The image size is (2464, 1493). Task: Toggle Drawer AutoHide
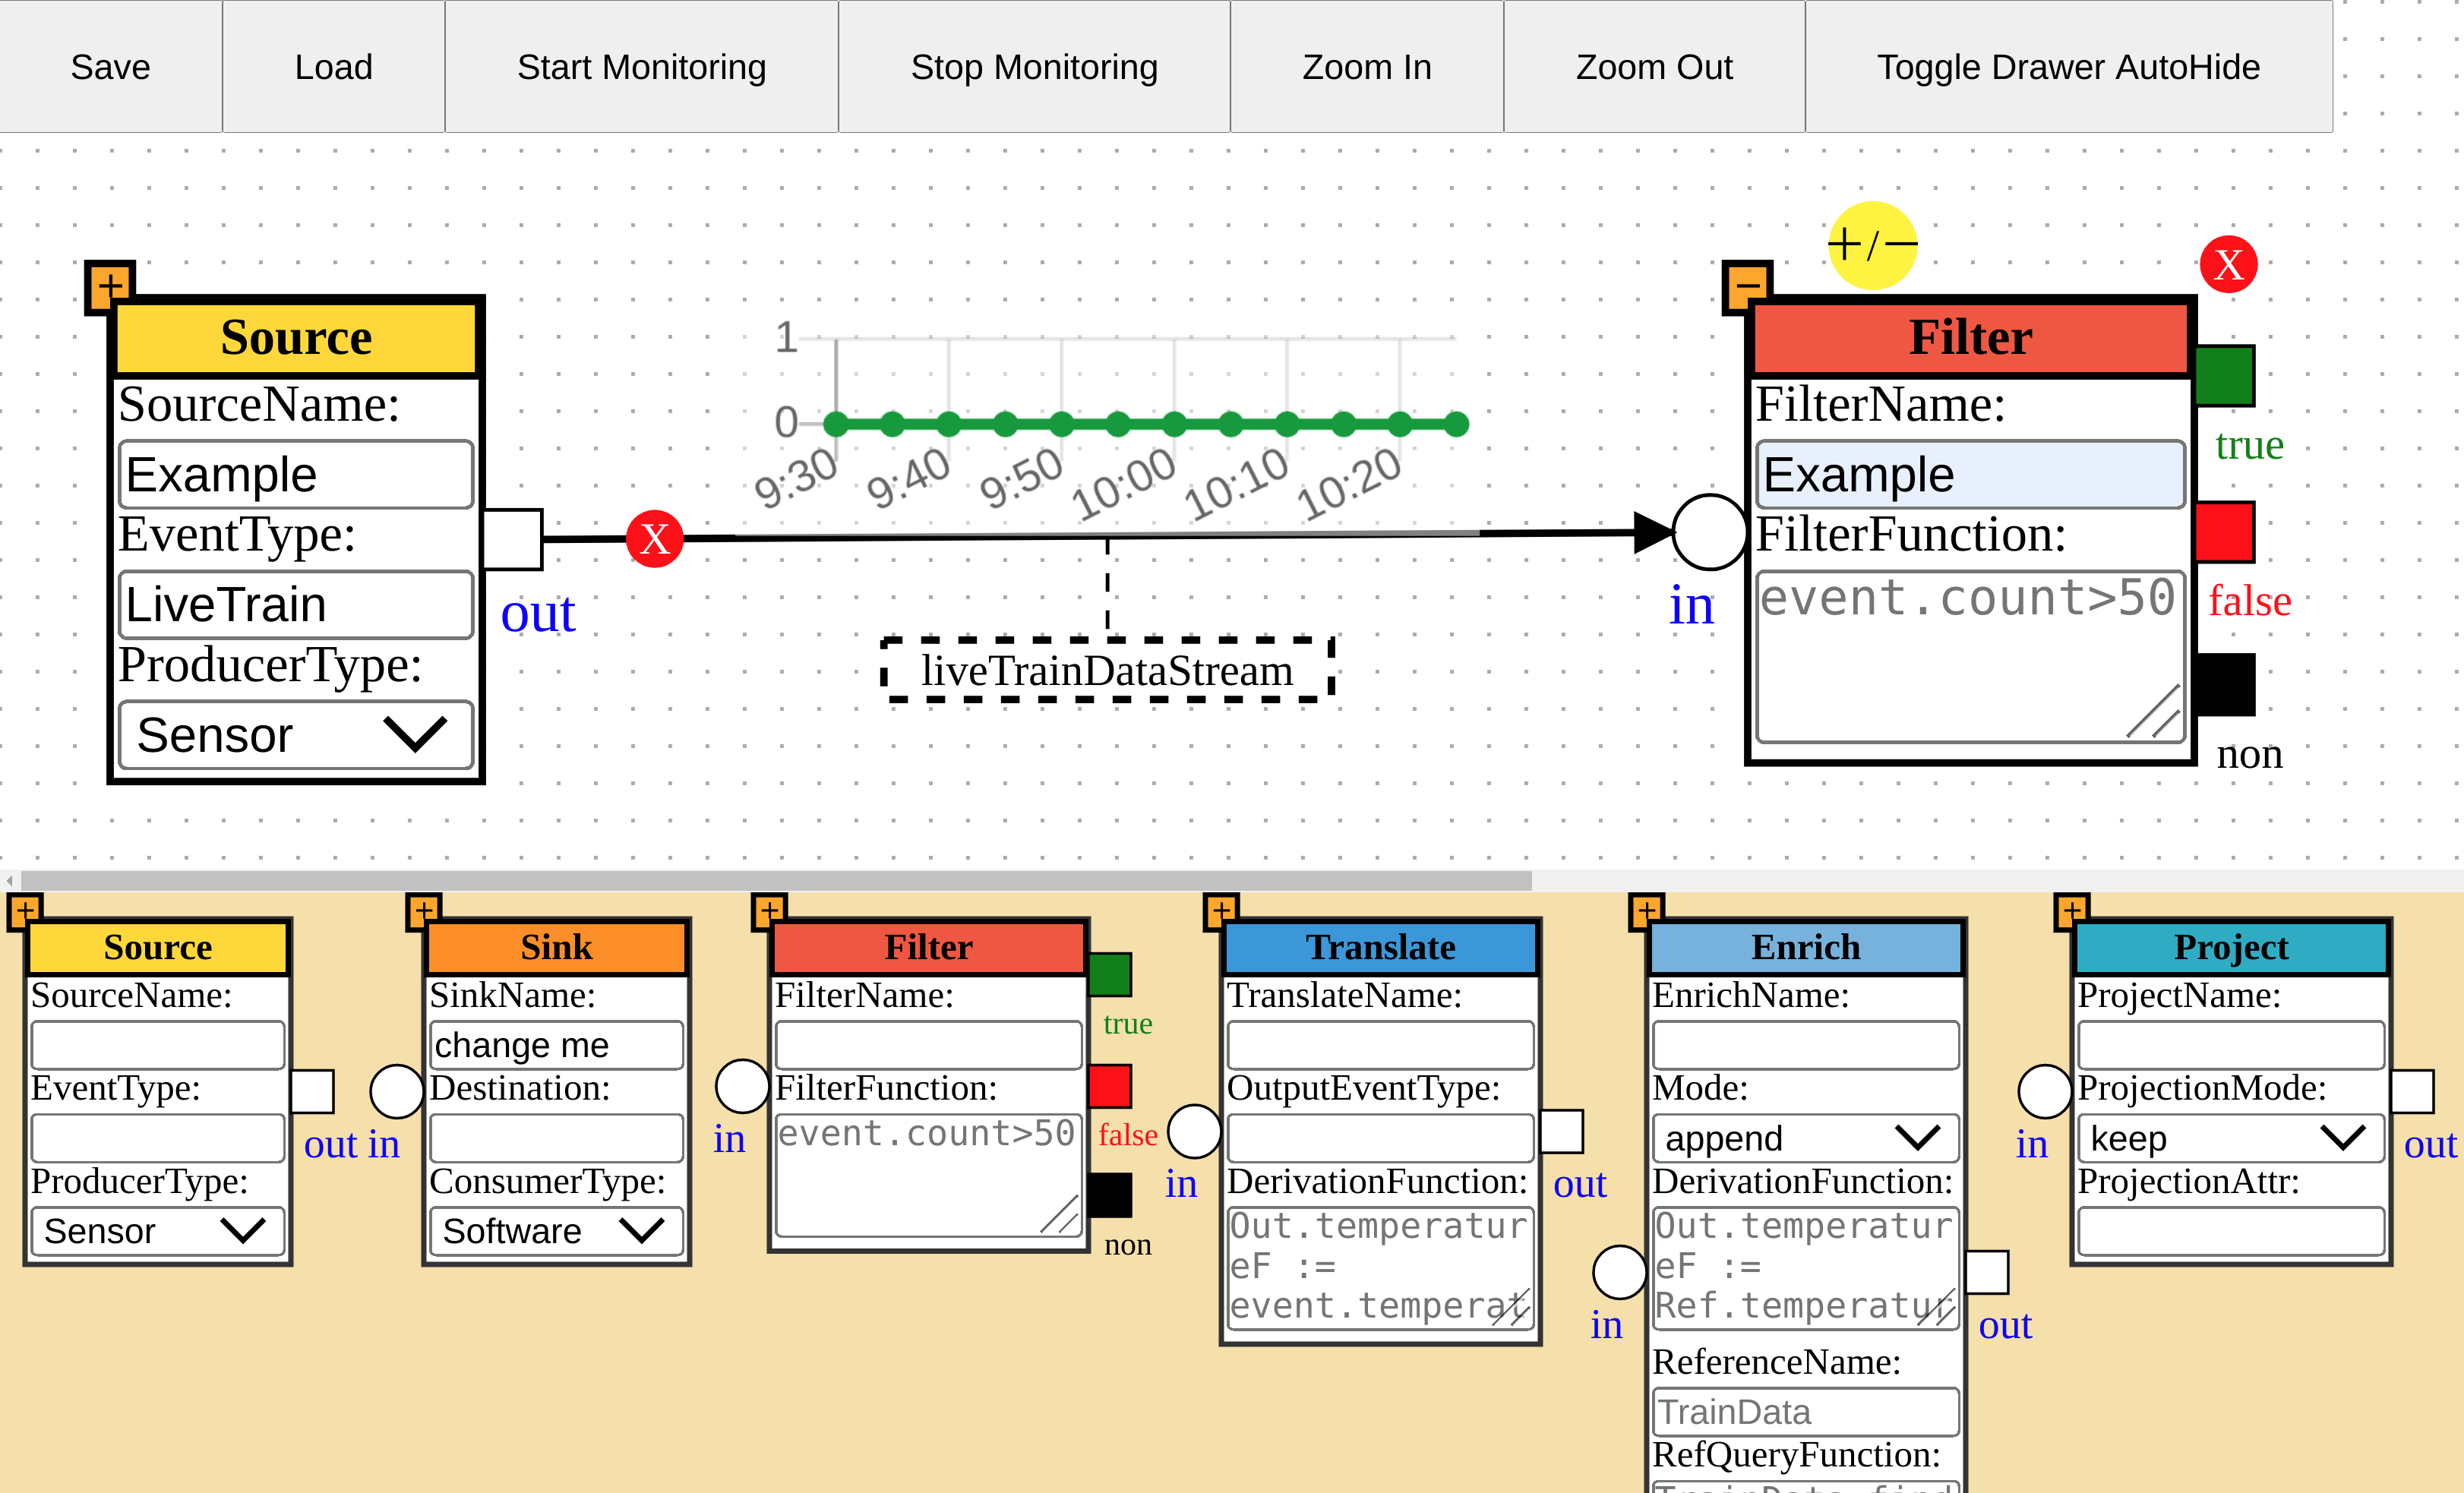[2067, 67]
